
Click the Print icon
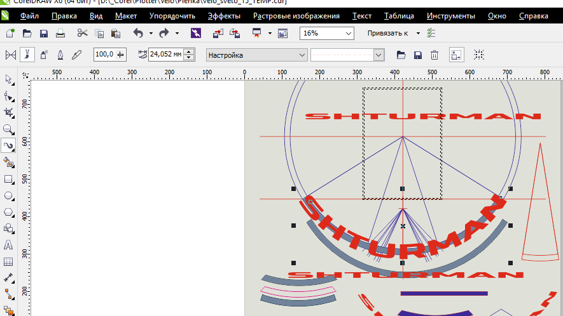click(x=60, y=34)
